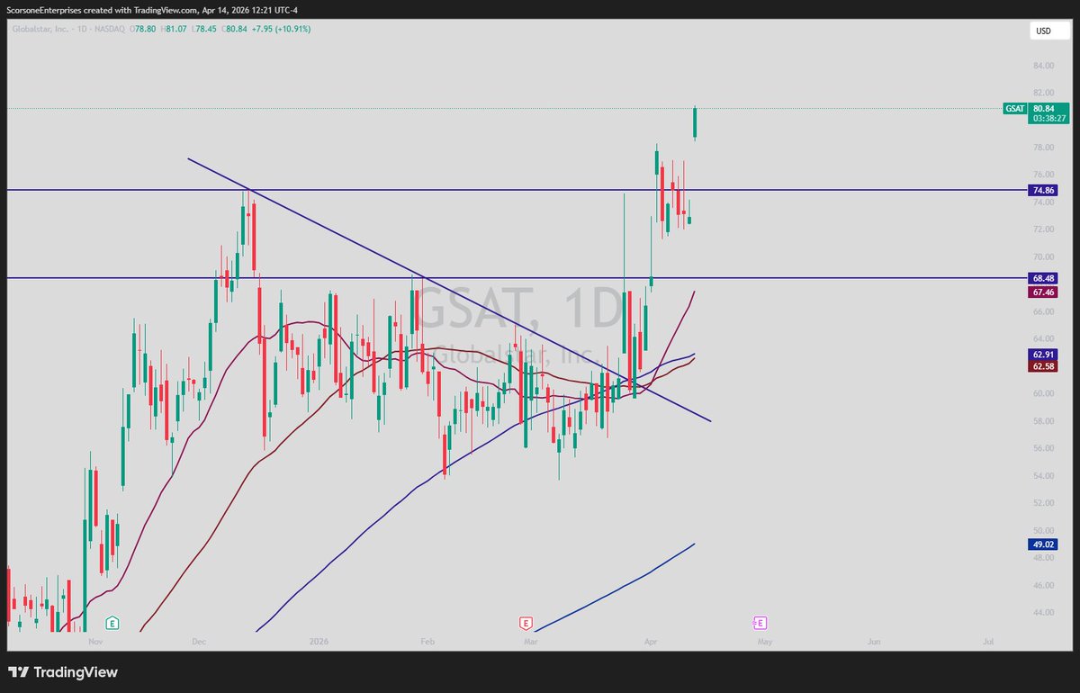Viewport: 1080px width, 693px height.
Task: Click the May label on time axis
Action: point(765,642)
